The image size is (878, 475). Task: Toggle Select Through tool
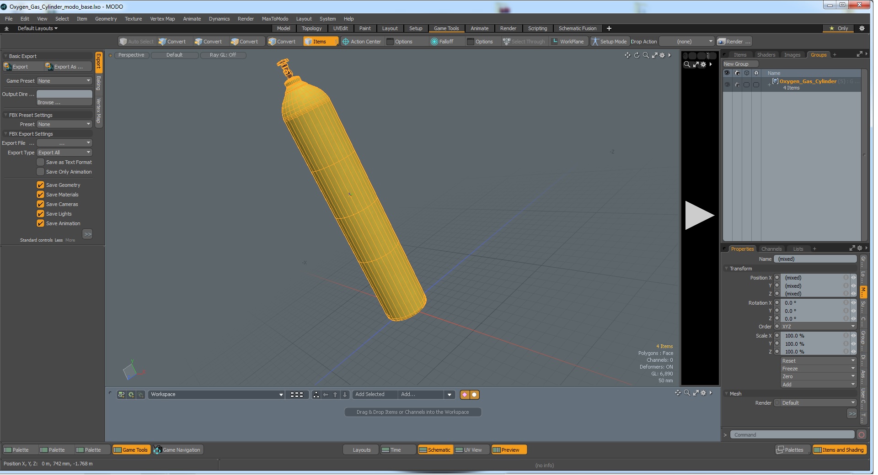pos(524,42)
